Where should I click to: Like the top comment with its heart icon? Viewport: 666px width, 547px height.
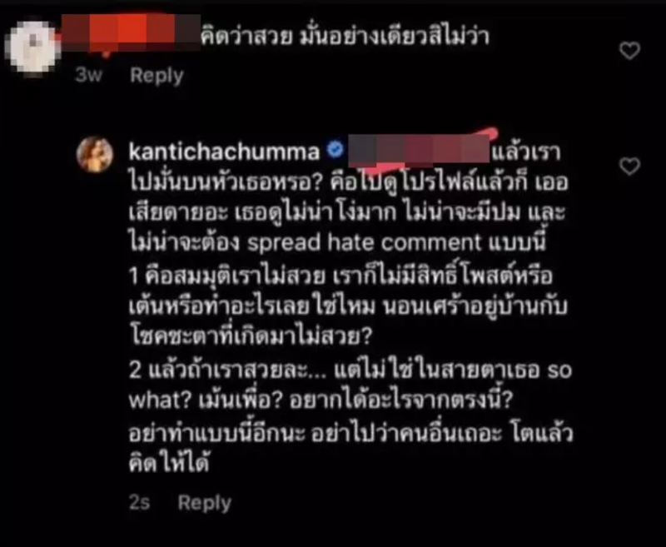point(629,51)
